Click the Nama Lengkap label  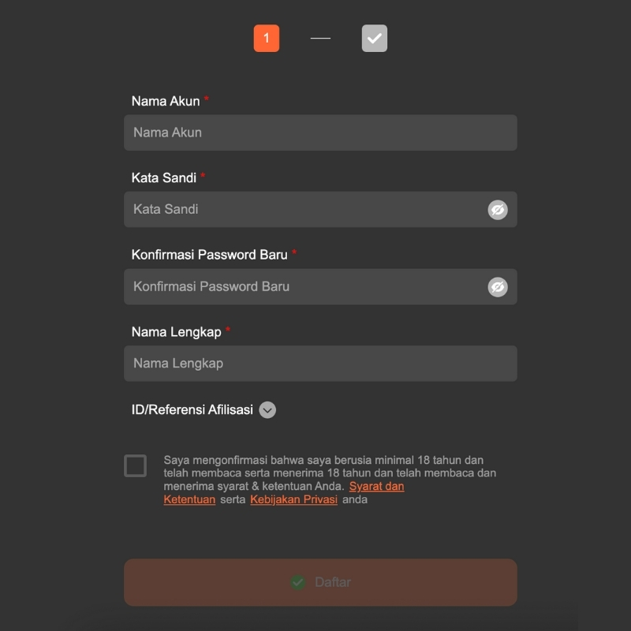point(176,332)
